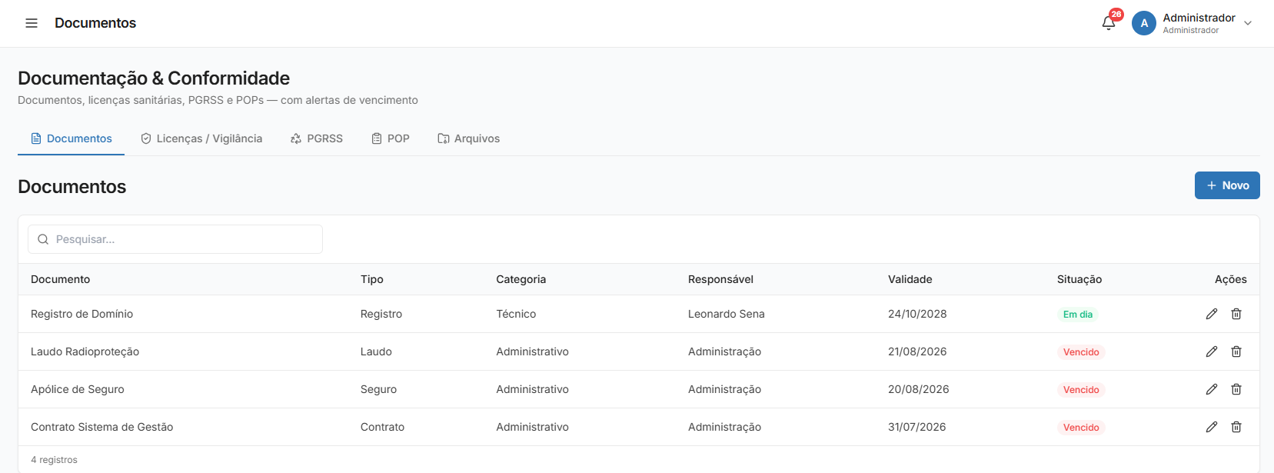Screen dimensions: 1274x473
Task: Delete Contrato Sistema de Gestão trash icon
Action: [1236, 427]
